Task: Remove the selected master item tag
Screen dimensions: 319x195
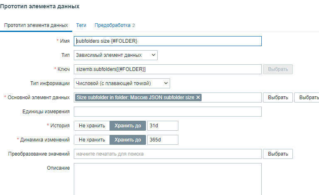Action: (x=198, y=97)
